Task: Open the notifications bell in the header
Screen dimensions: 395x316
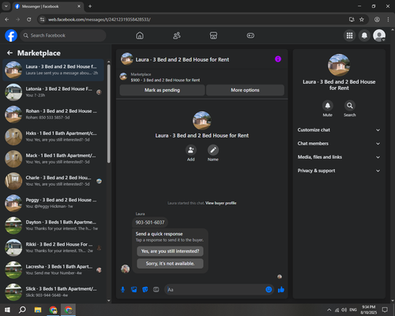Action: click(364, 36)
